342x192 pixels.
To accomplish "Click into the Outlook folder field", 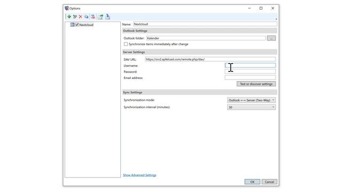I will click(206, 38).
